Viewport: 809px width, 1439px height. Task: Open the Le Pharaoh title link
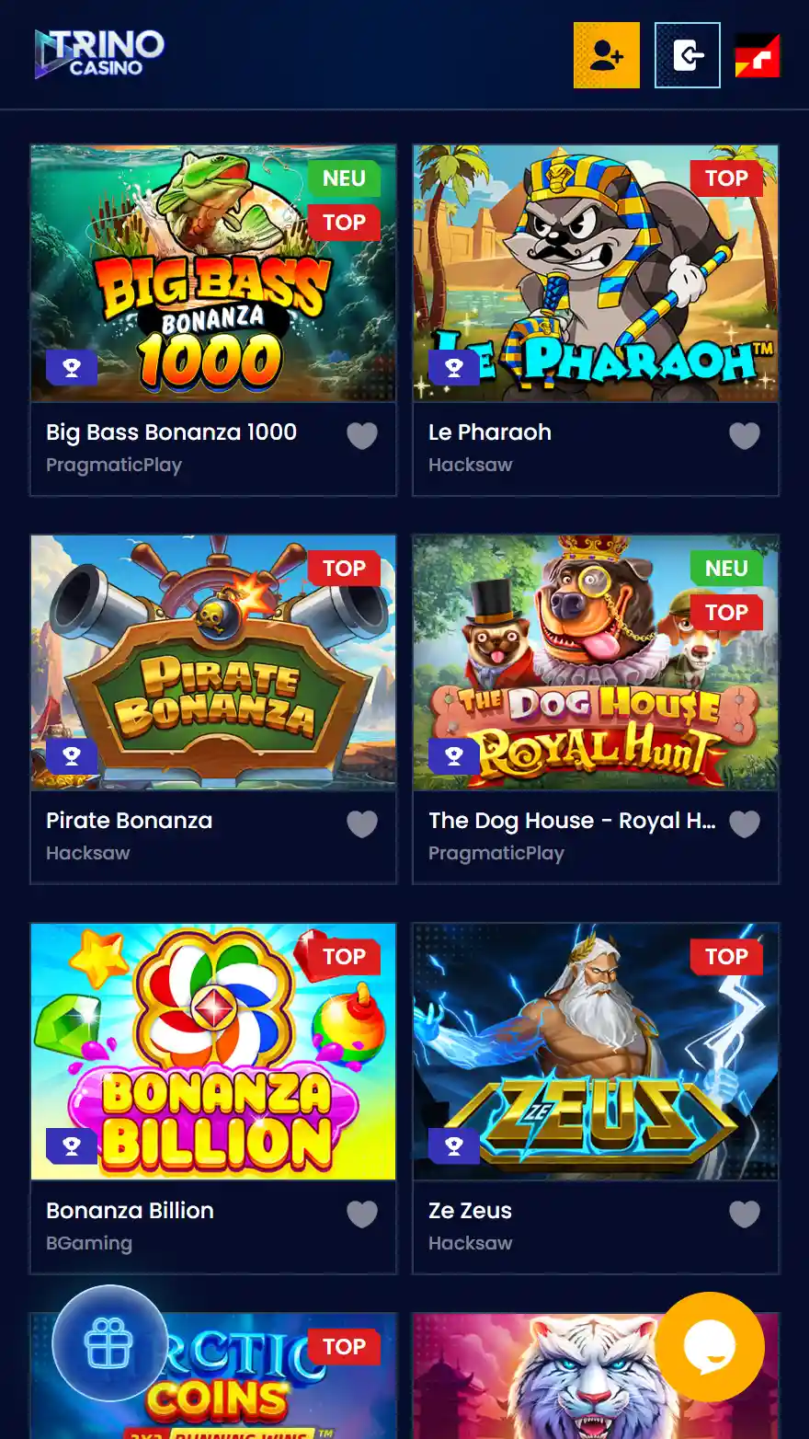(x=490, y=432)
